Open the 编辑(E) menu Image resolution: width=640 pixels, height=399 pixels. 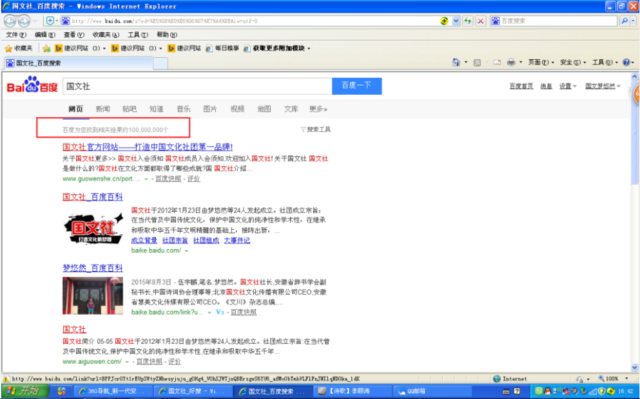(x=44, y=35)
